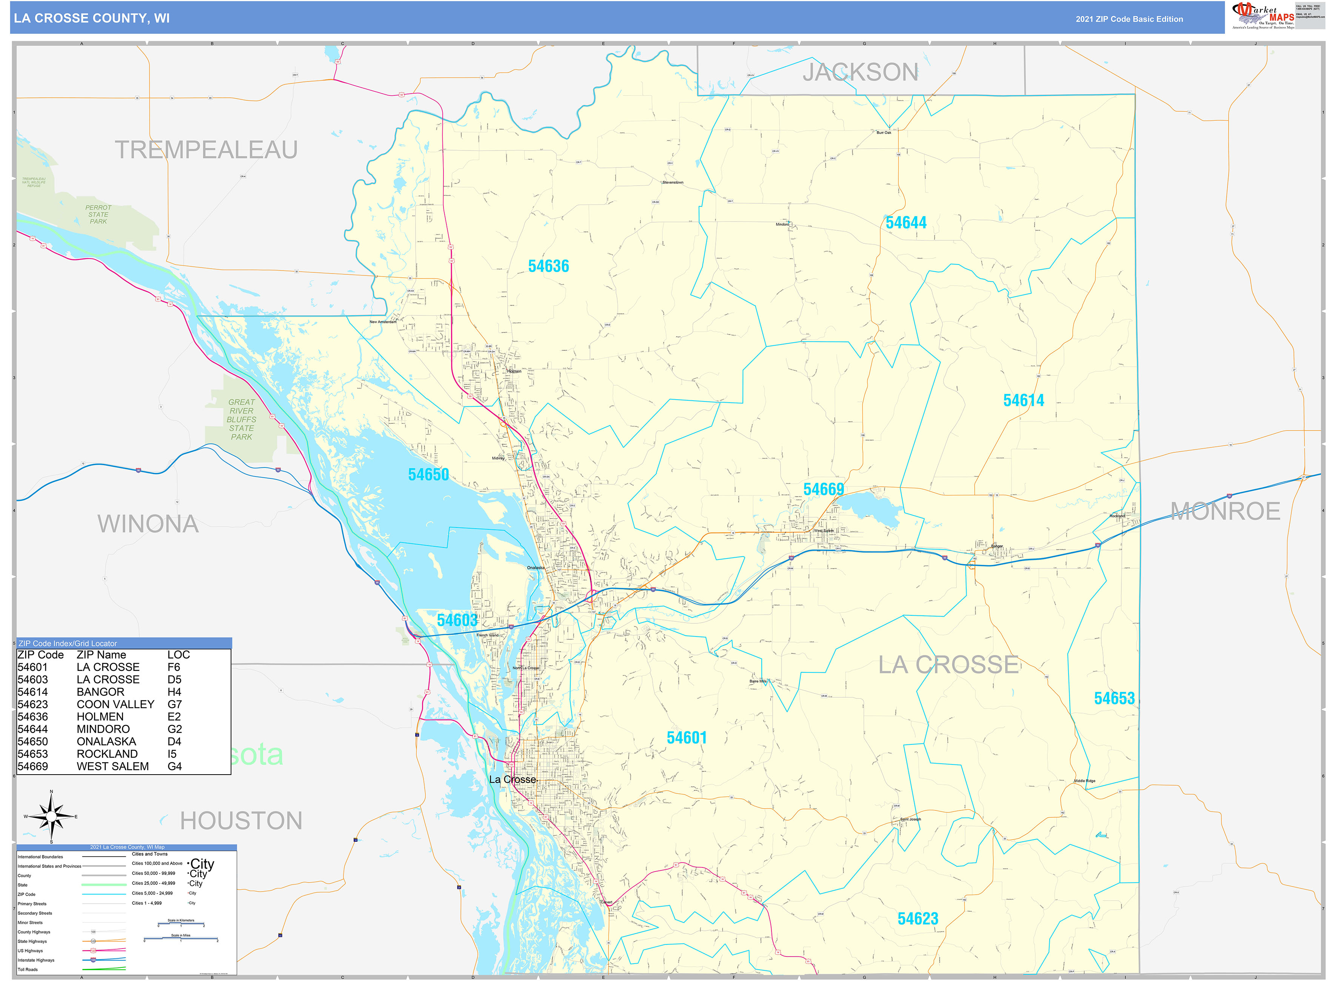Select the County Highways marker in legend
1332x981 pixels.
click(93, 932)
